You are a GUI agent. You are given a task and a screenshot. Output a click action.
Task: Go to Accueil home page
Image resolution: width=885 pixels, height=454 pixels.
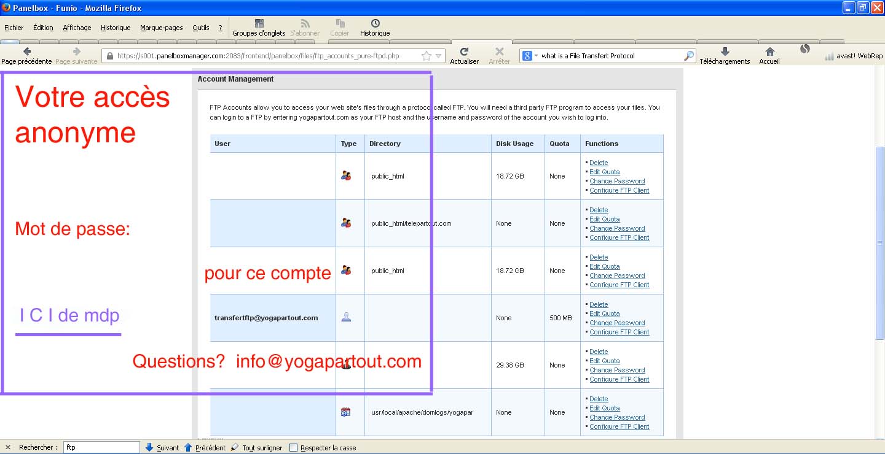coord(769,52)
